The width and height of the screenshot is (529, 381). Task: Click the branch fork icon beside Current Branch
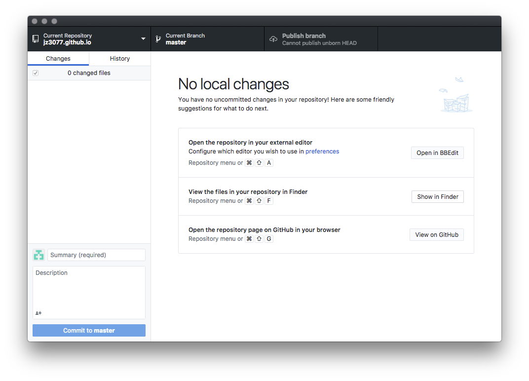[x=158, y=38]
